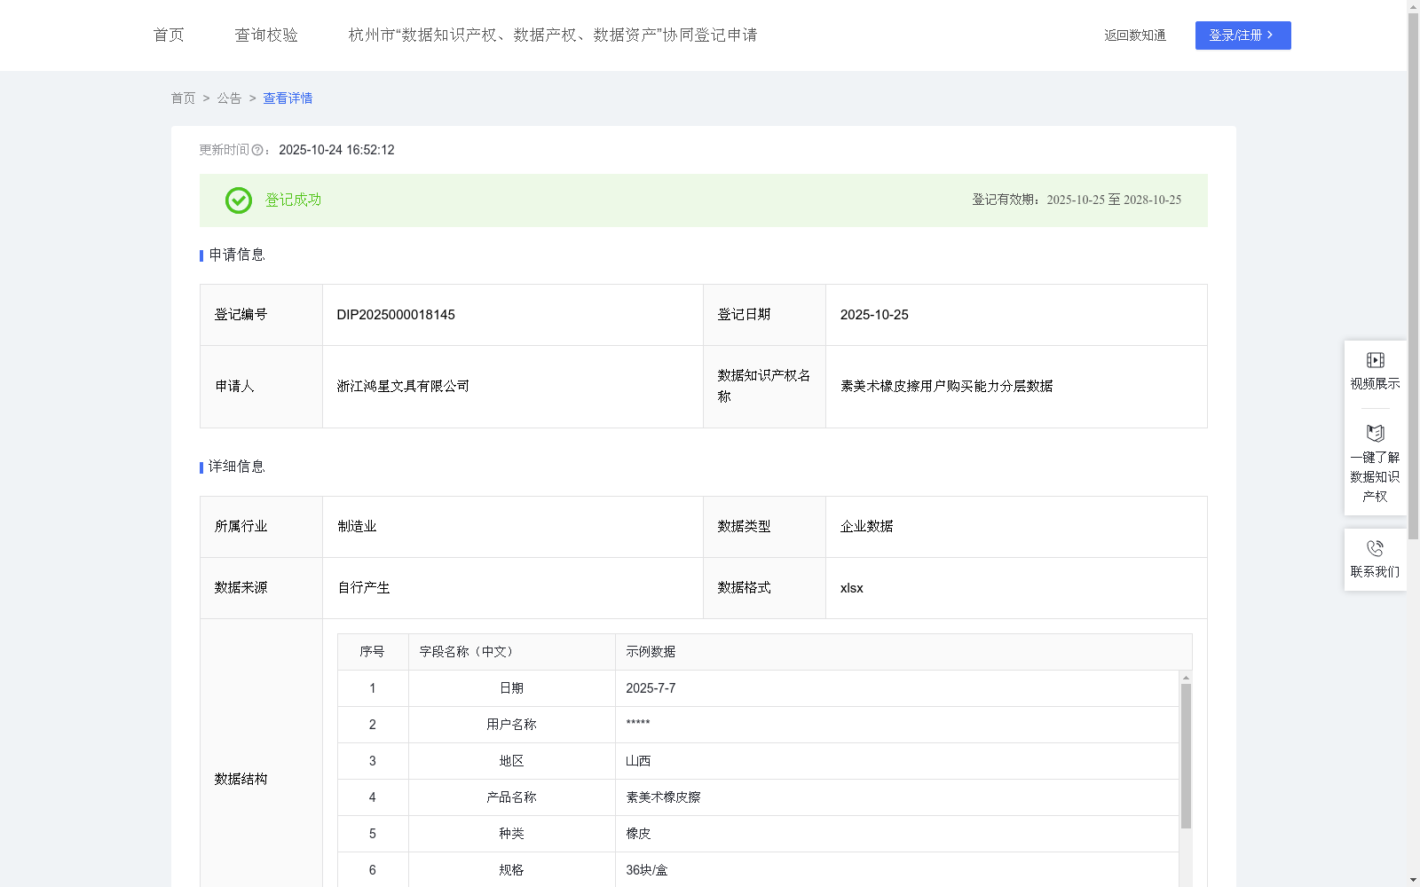Screen dimensions: 1420x887
Task: Click the 数据知识产权名称 label cell
Action: [764, 387]
